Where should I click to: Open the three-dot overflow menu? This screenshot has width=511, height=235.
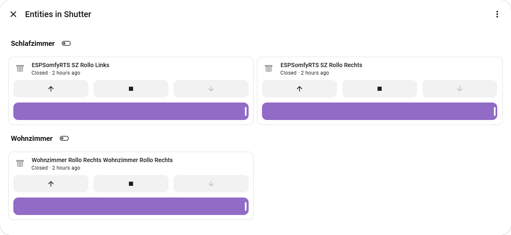(x=497, y=14)
